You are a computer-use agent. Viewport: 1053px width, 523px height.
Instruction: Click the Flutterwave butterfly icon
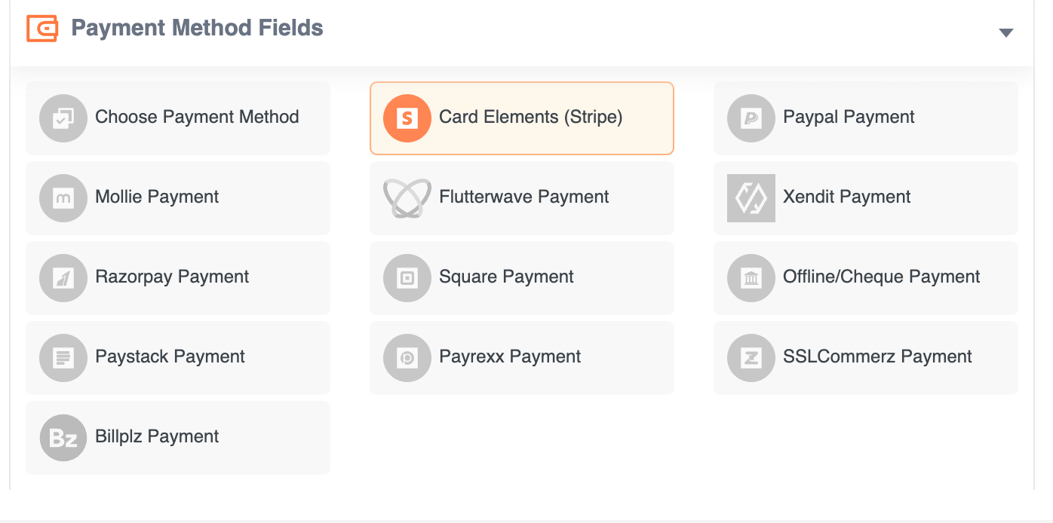pyautogui.click(x=407, y=197)
